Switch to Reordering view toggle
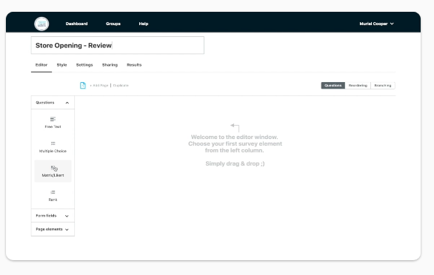434x275 pixels. (x=358, y=86)
